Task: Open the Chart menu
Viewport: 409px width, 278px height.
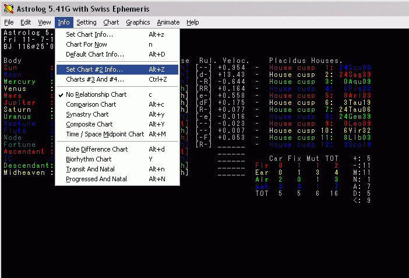Action: (111, 23)
